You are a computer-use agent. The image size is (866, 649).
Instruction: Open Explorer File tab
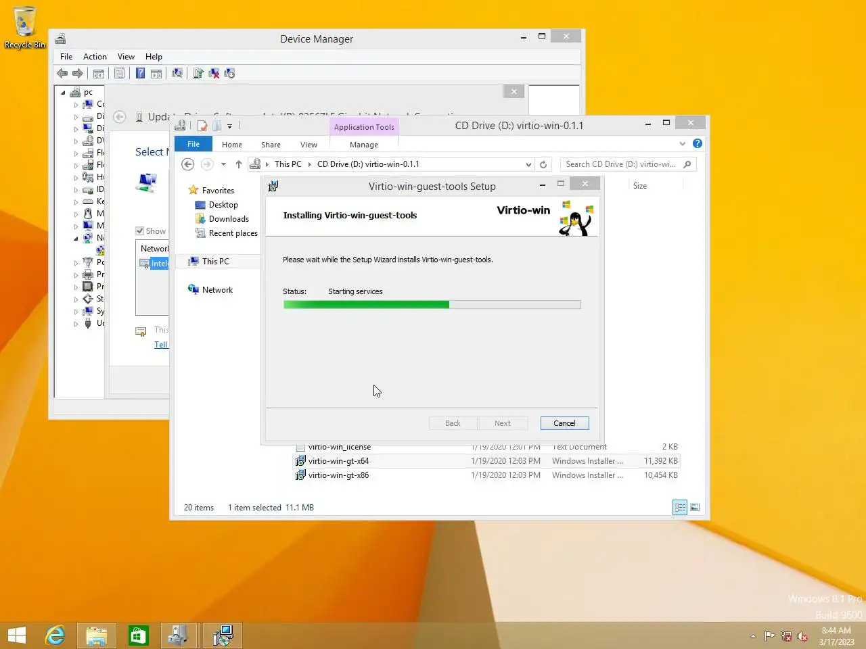(193, 144)
